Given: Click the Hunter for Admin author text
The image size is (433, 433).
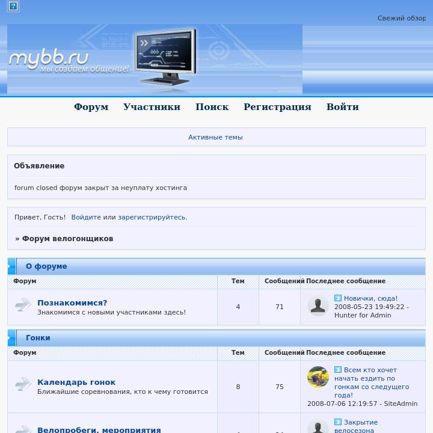Looking at the screenshot, I should coord(363,315).
